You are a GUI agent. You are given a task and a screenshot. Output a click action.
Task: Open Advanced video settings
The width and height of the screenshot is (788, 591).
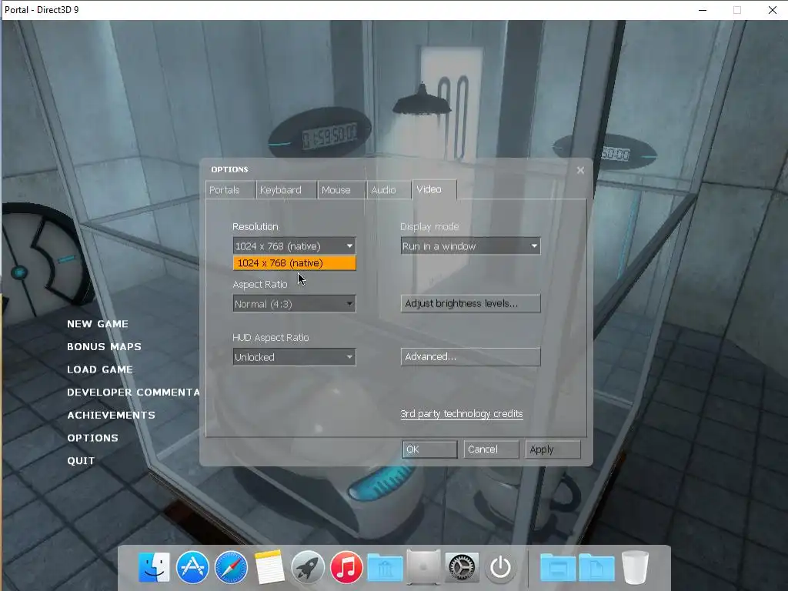point(470,357)
